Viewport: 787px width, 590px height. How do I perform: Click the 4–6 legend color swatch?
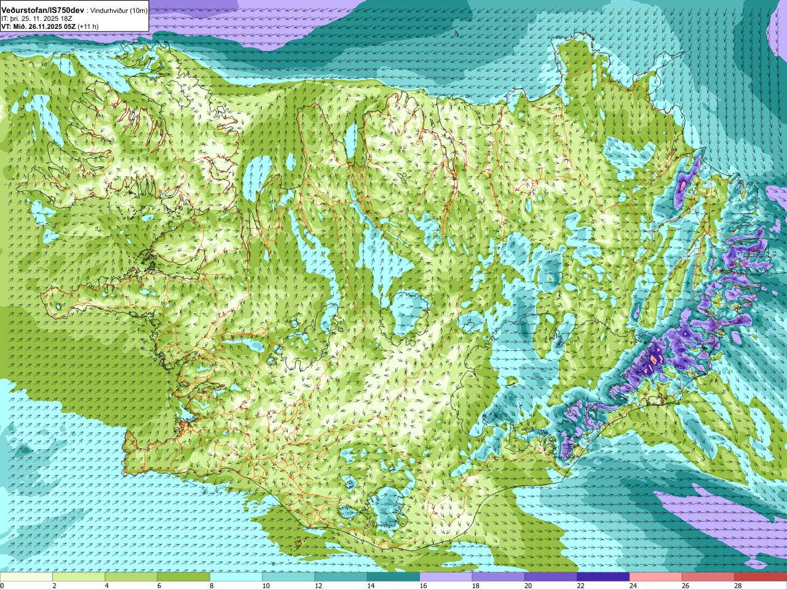pos(131,577)
